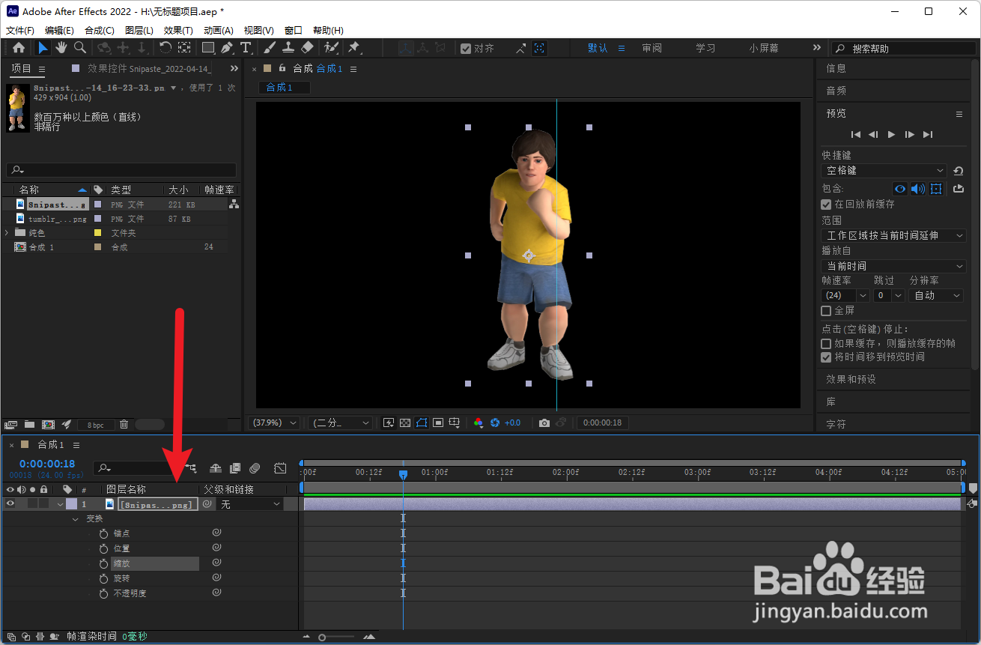The image size is (981, 645).
Task: Toggle mask and shape path visibility
Action: pos(422,423)
